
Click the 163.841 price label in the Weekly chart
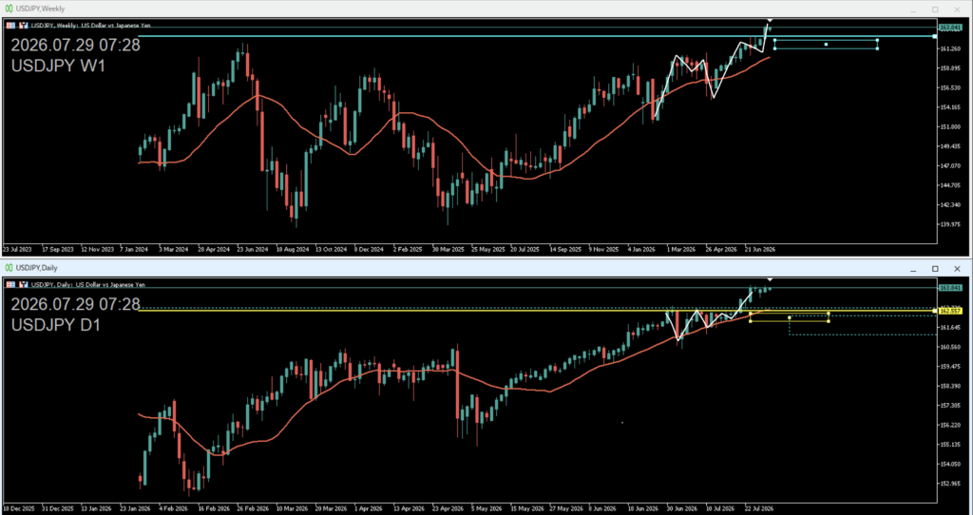click(x=949, y=28)
